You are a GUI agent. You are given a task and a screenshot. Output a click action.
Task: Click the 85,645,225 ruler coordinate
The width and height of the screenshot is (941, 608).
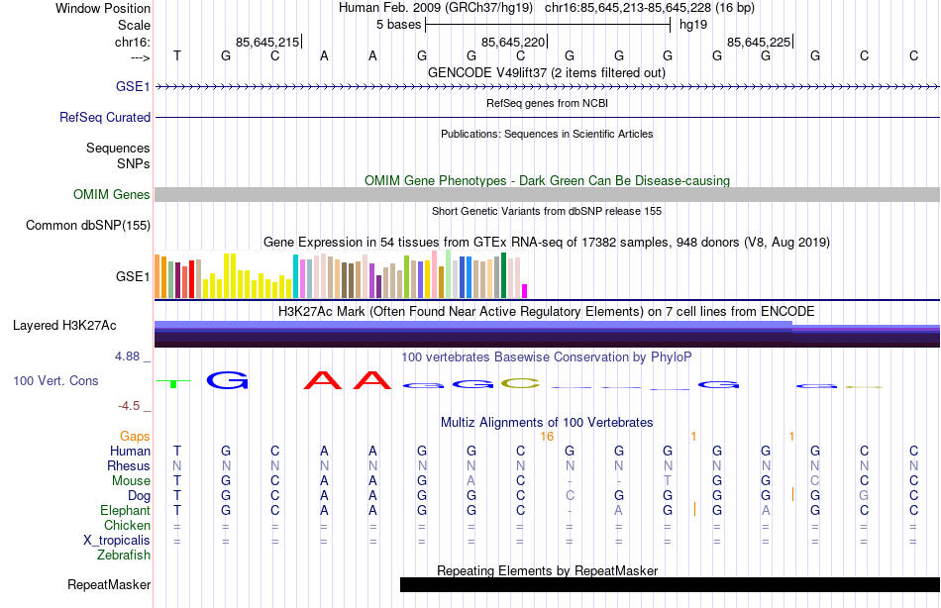coord(759,42)
